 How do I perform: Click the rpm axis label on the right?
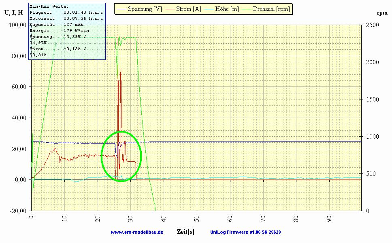[x=381, y=13]
